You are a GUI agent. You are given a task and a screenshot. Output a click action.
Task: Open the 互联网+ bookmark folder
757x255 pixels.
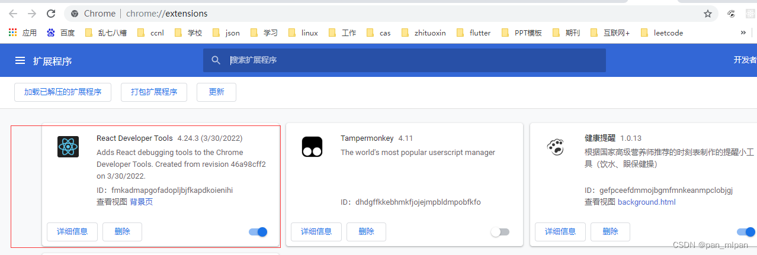coord(610,33)
